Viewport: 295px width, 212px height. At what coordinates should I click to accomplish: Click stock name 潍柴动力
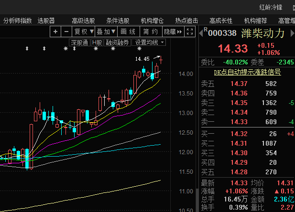[x=263, y=33]
